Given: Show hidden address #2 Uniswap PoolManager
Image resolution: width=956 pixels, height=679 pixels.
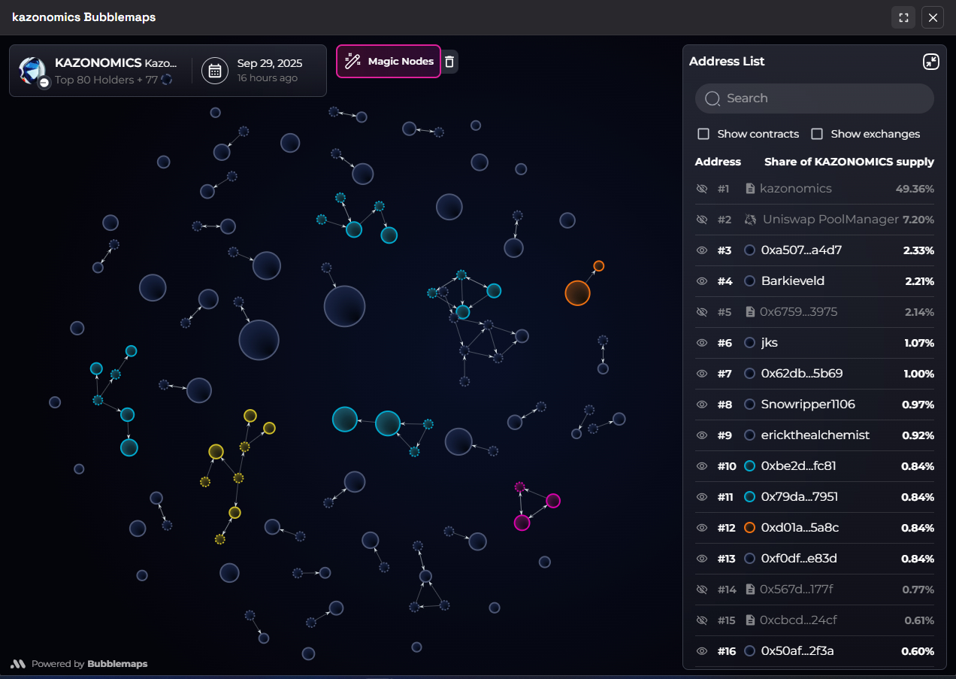Looking at the screenshot, I should click(x=703, y=220).
